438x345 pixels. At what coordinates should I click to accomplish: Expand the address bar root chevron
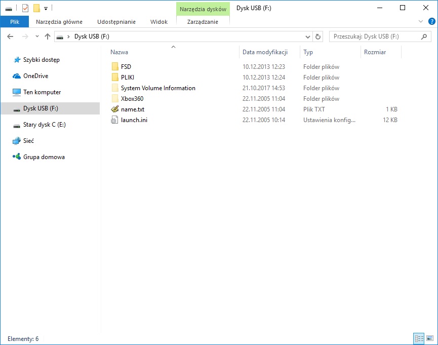tap(68, 36)
